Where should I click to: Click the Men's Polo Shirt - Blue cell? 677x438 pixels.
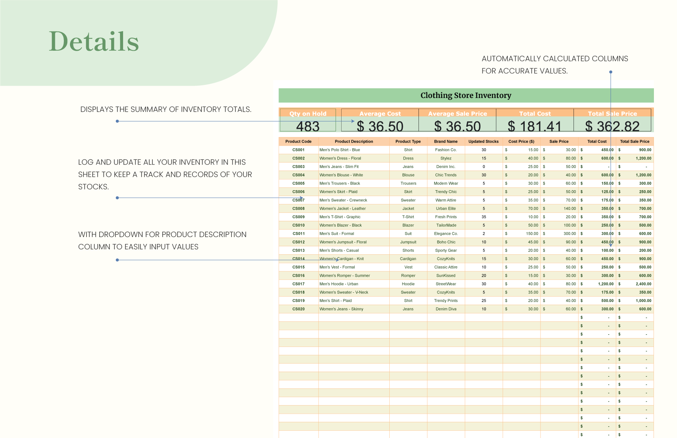coord(354,150)
